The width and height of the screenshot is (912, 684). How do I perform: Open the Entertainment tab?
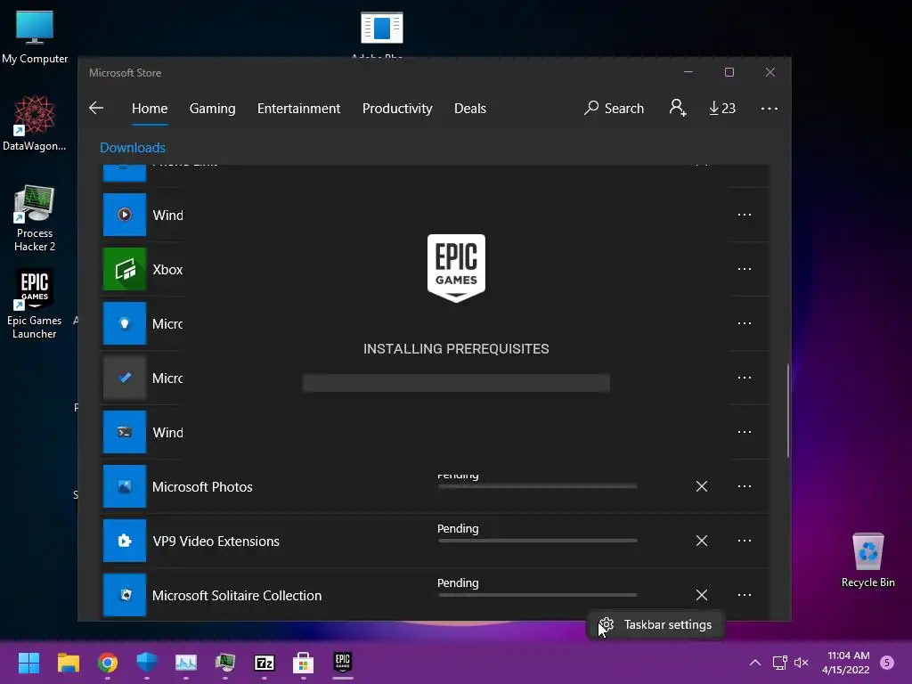pyautogui.click(x=298, y=108)
